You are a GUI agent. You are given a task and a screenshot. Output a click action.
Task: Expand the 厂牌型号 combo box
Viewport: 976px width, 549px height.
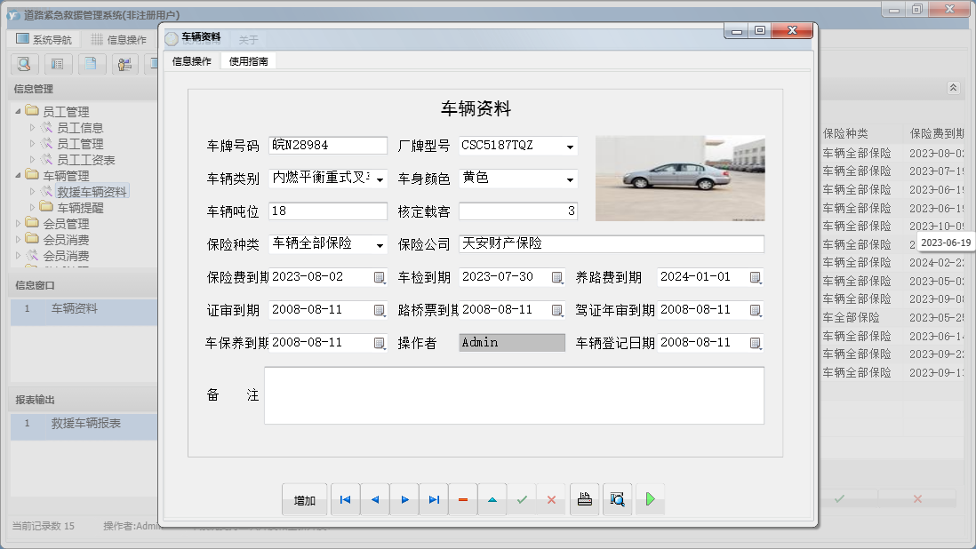tap(570, 146)
